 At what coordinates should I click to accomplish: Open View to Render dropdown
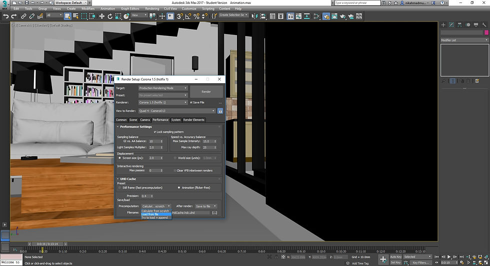pos(177,111)
